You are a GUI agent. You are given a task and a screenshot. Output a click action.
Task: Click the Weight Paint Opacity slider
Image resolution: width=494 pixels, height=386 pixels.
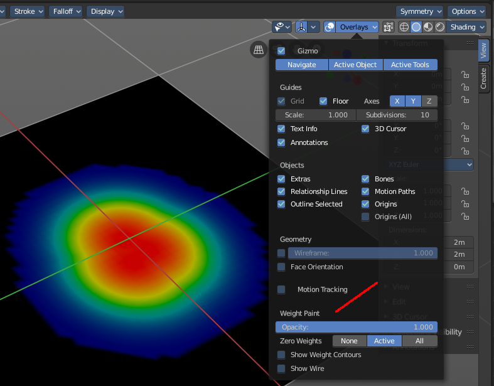point(357,327)
